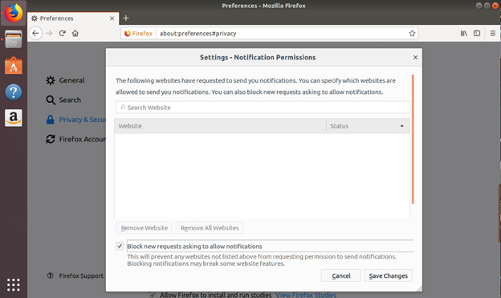Image resolution: width=501 pixels, height=298 pixels.
Task: Click the orange dialog scrollbar
Action: click(413, 139)
